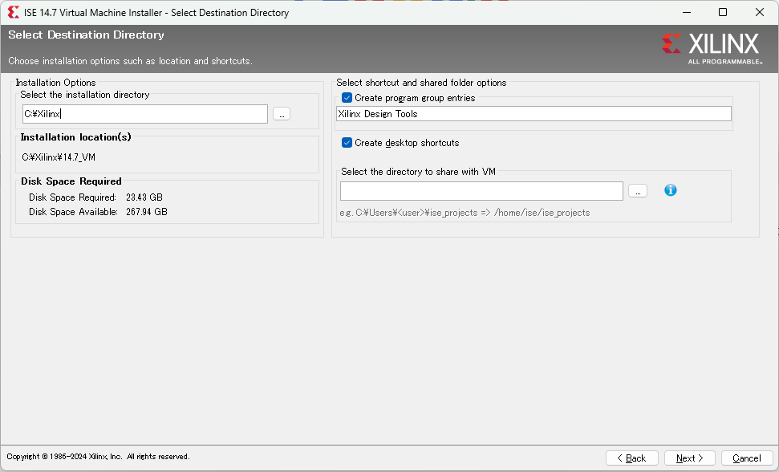This screenshot has height=472, width=779.
Task: Close the installer window
Action: [760, 12]
